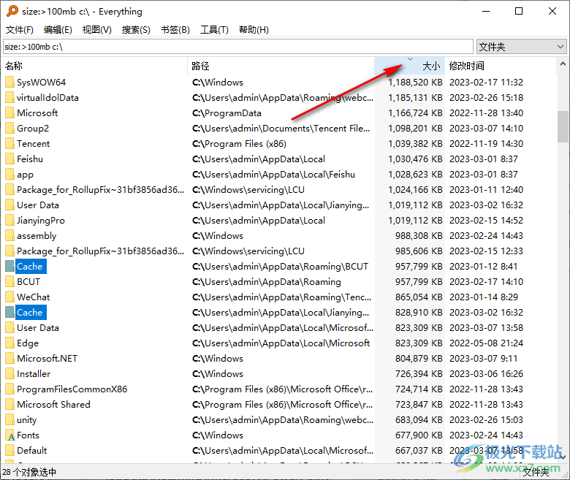
Task: Sort by the 路径 column header
Action: (x=281, y=66)
